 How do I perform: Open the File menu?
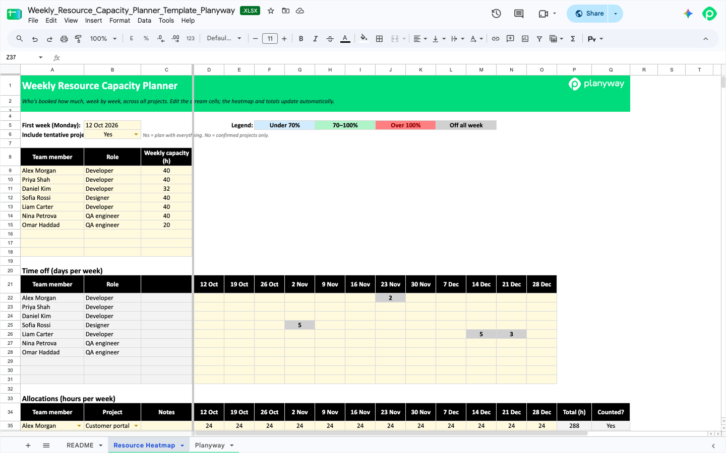(x=33, y=21)
